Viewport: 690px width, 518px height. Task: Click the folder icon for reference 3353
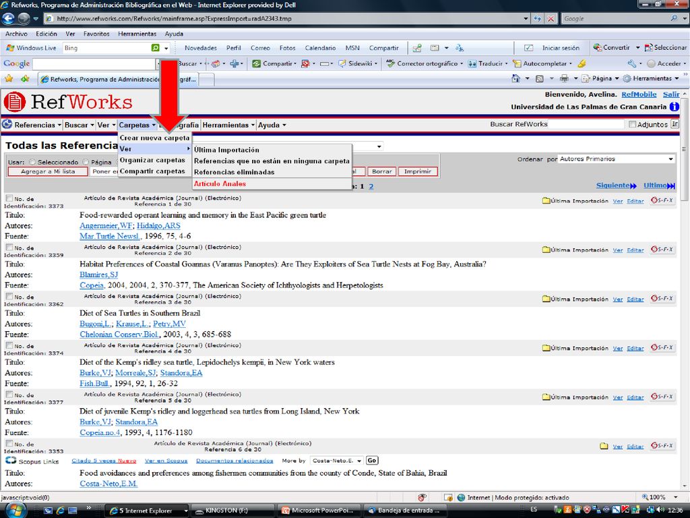tap(604, 447)
